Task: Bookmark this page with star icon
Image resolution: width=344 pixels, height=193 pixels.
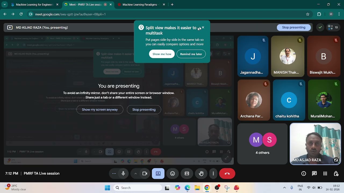Action: coord(308,14)
